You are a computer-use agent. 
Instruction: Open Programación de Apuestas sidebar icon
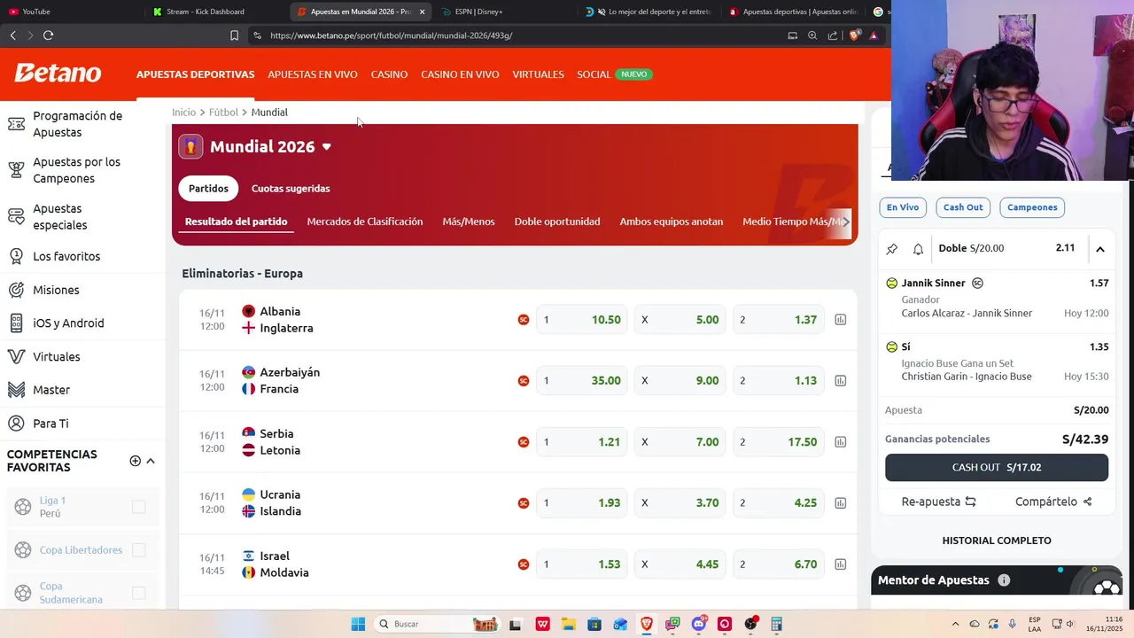(x=16, y=124)
